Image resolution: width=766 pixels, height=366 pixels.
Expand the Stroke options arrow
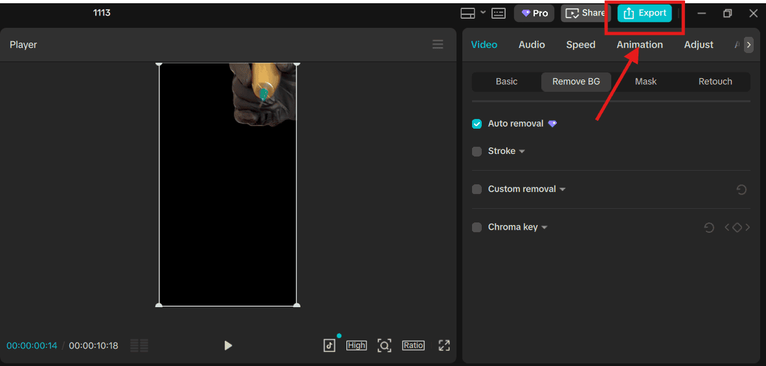[522, 151]
